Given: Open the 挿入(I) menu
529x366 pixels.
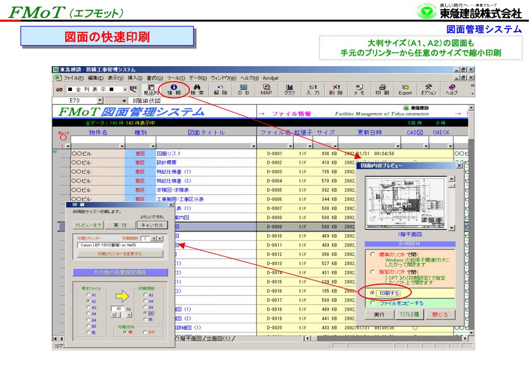Looking at the screenshot, I should [x=134, y=78].
